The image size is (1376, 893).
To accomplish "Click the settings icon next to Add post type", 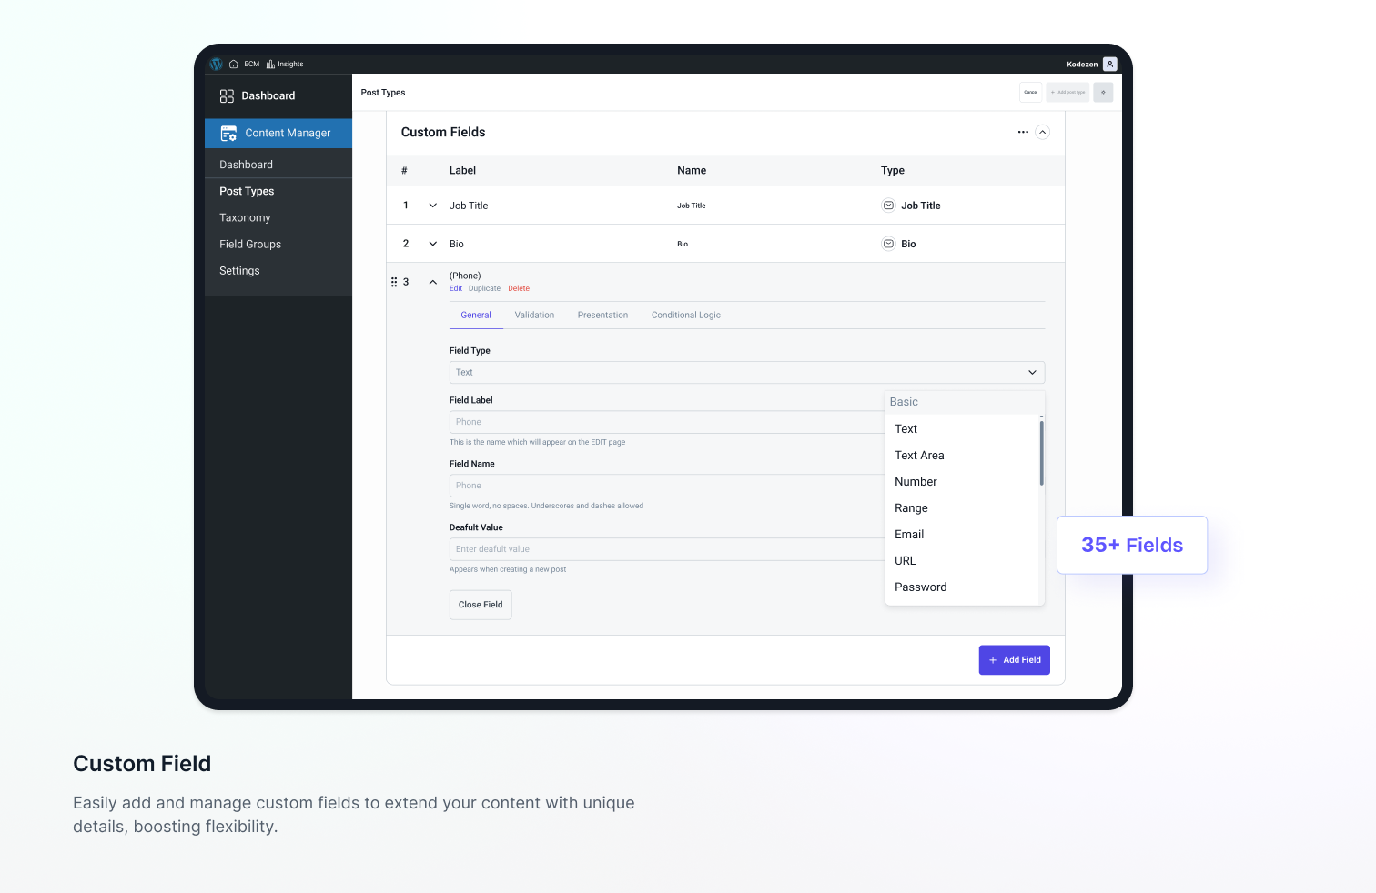I will [1103, 92].
